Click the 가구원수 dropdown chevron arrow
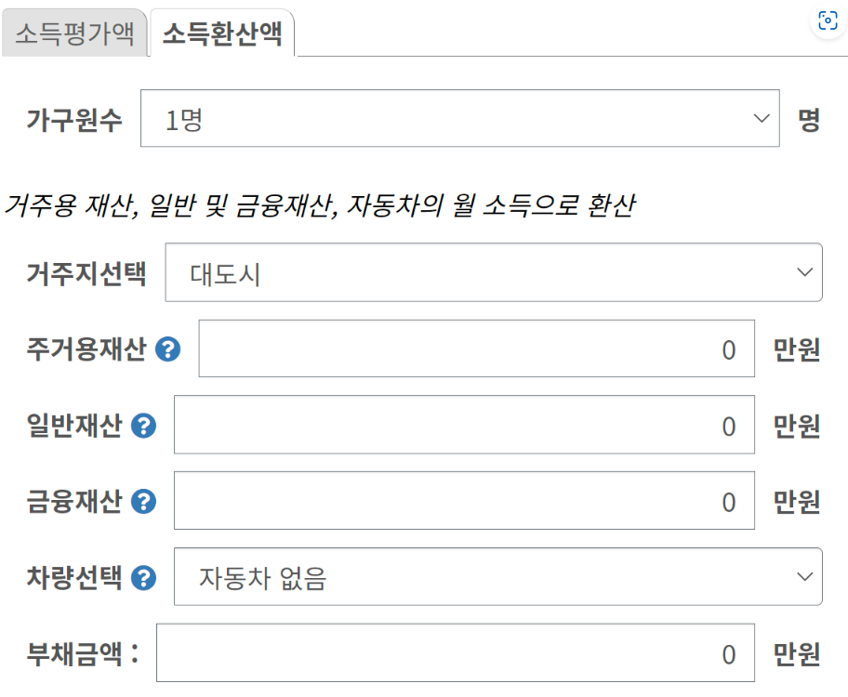 pos(762,118)
